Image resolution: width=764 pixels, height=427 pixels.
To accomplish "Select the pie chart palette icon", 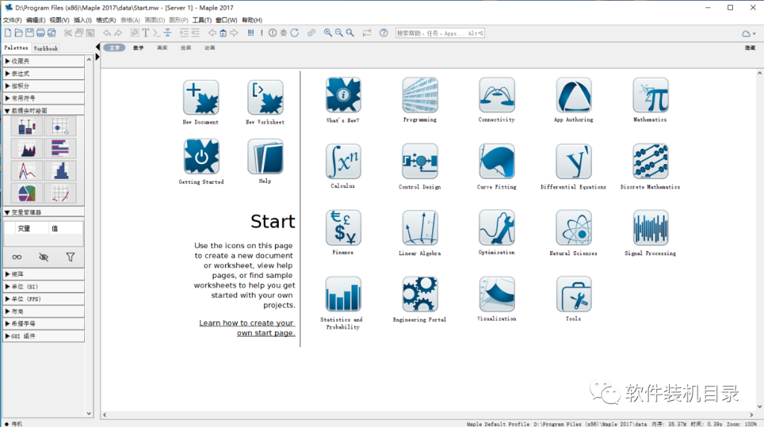I will coord(27,193).
